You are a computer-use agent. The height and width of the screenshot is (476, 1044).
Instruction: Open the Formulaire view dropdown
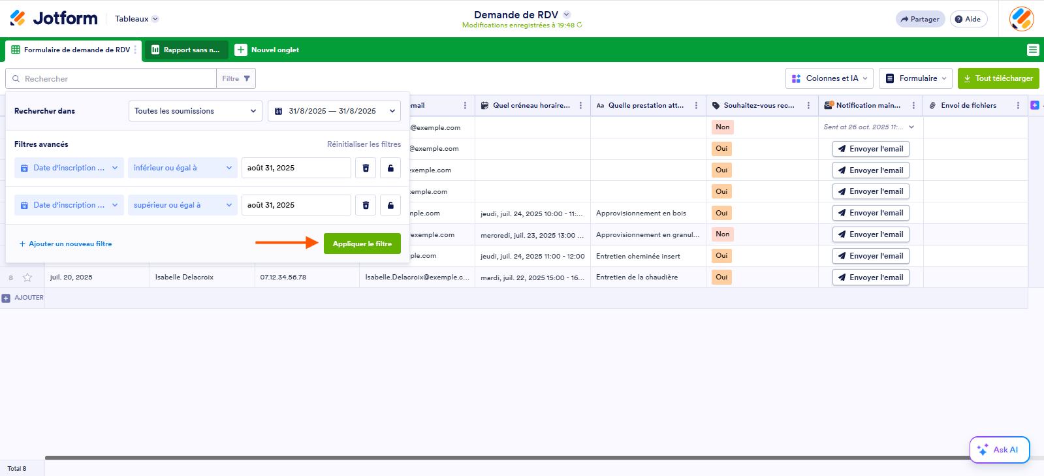coord(915,78)
